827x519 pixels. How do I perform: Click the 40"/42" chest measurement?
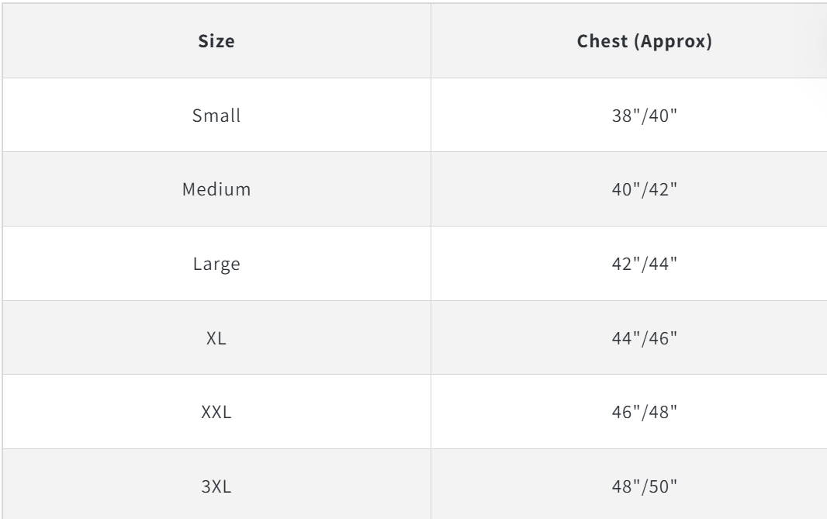point(645,189)
